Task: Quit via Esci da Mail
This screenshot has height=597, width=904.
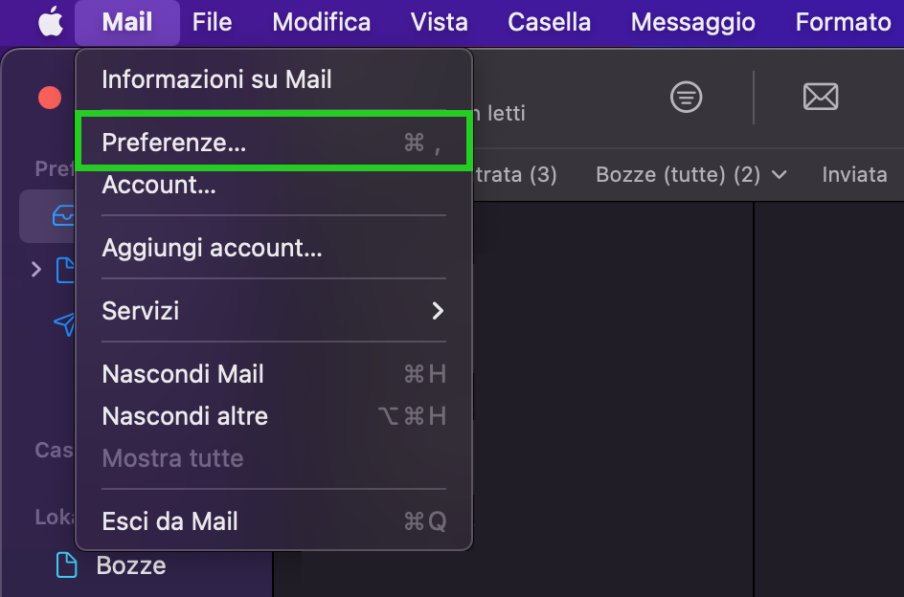Action: [274, 521]
